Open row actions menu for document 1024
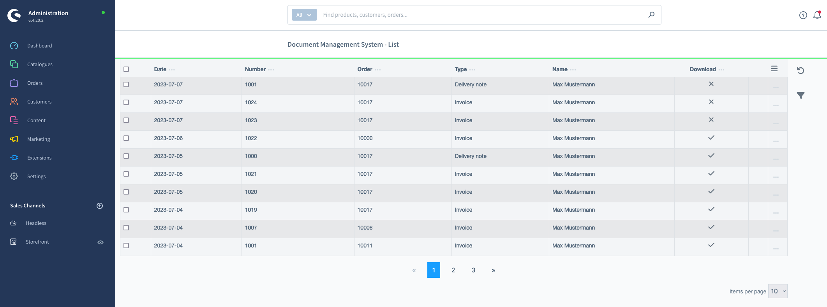This screenshot has width=827, height=307. [x=776, y=105]
